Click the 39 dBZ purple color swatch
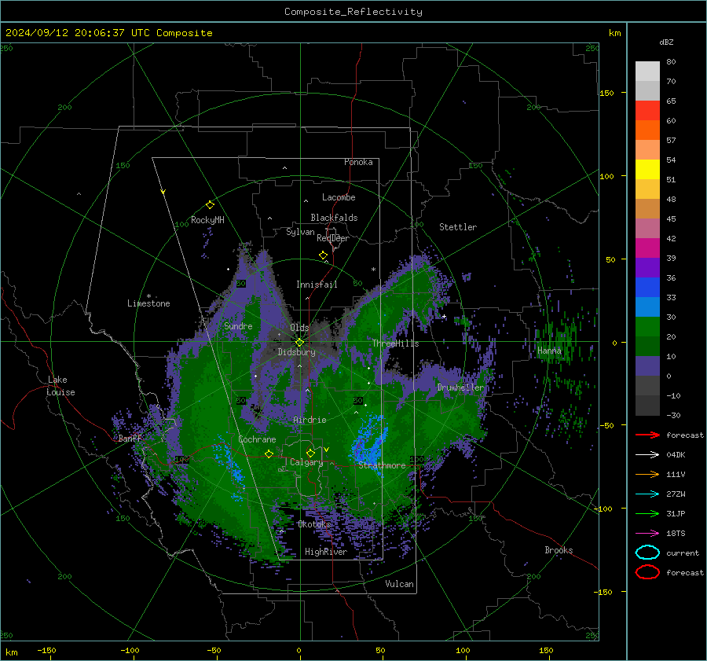The height and width of the screenshot is (661, 707). 647,267
